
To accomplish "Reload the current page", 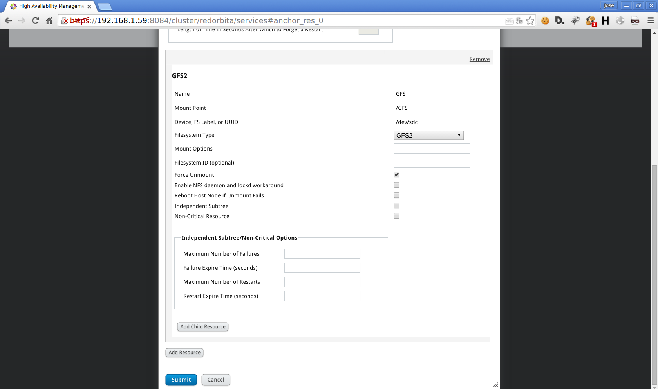I will click(35, 21).
